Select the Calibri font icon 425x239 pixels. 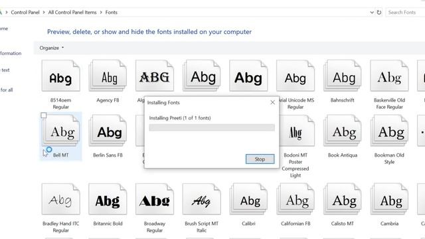248,199
